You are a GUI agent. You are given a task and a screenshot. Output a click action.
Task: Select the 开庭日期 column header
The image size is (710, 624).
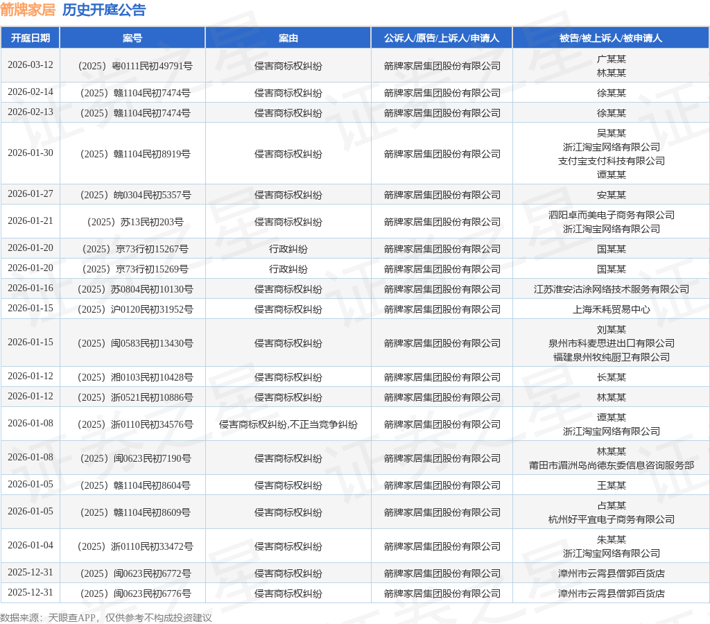tap(31, 38)
